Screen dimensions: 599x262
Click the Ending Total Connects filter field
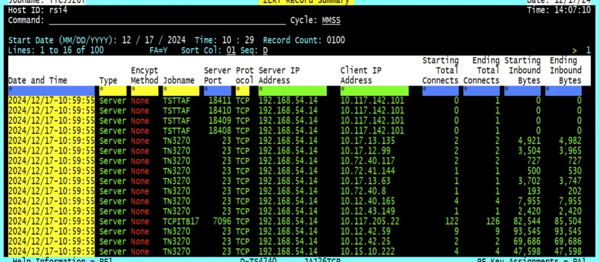coord(482,90)
